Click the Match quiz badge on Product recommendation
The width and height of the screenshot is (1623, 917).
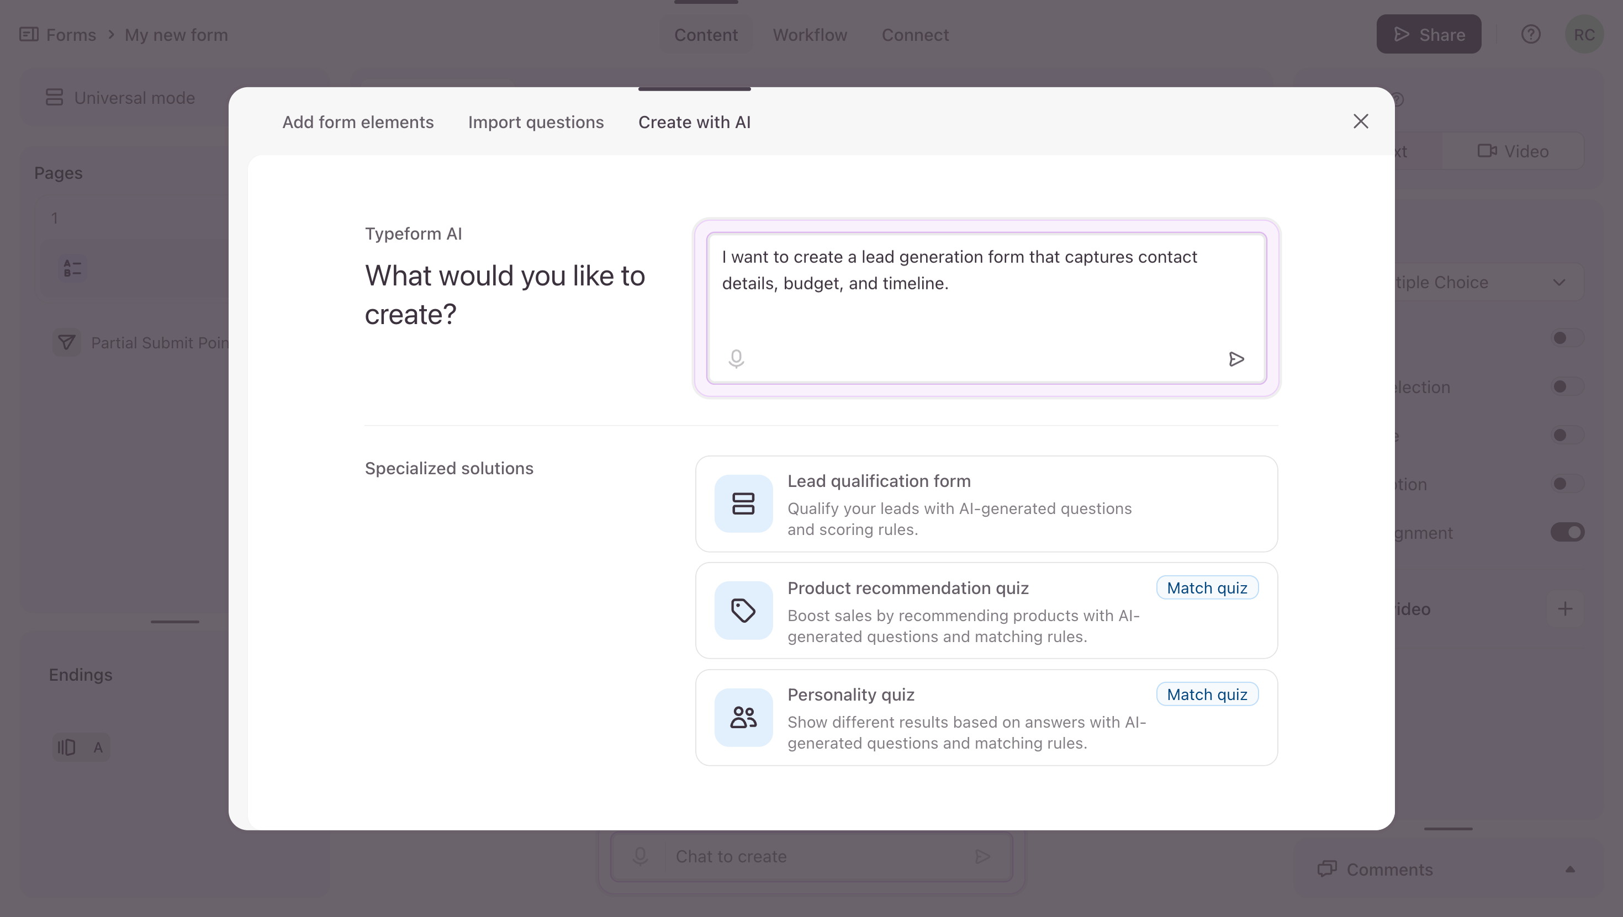1207,587
